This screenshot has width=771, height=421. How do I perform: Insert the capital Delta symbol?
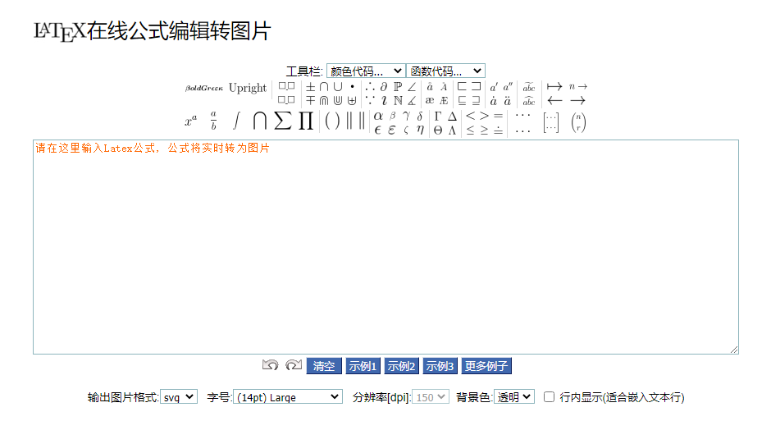tap(453, 117)
